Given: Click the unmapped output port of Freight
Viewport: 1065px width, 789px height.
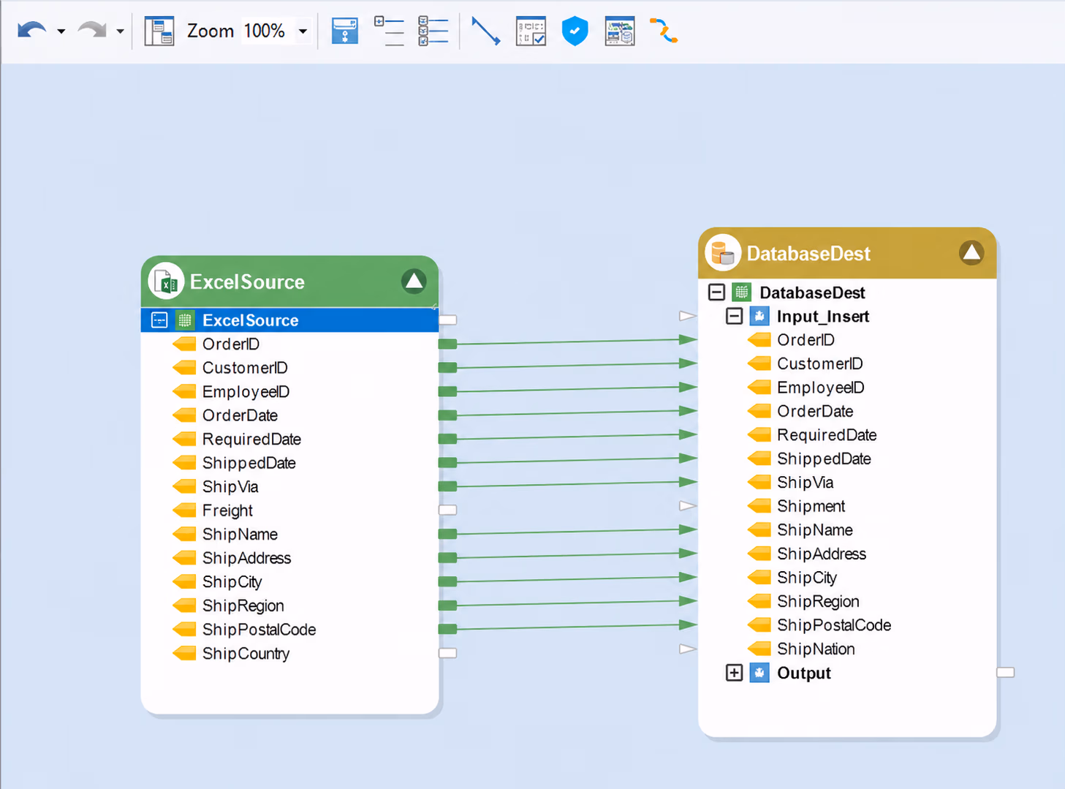Looking at the screenshot, I should (x=447, y=510).
